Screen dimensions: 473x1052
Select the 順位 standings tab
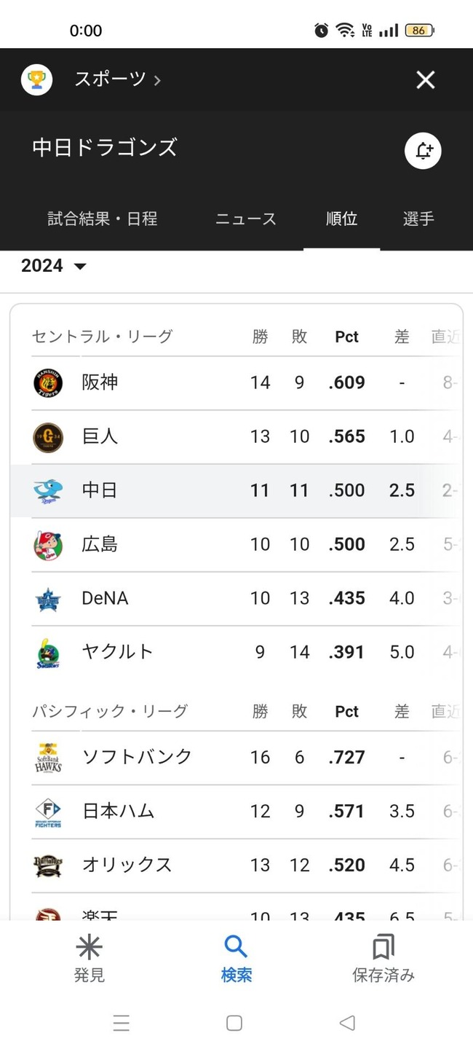point(341,219)
